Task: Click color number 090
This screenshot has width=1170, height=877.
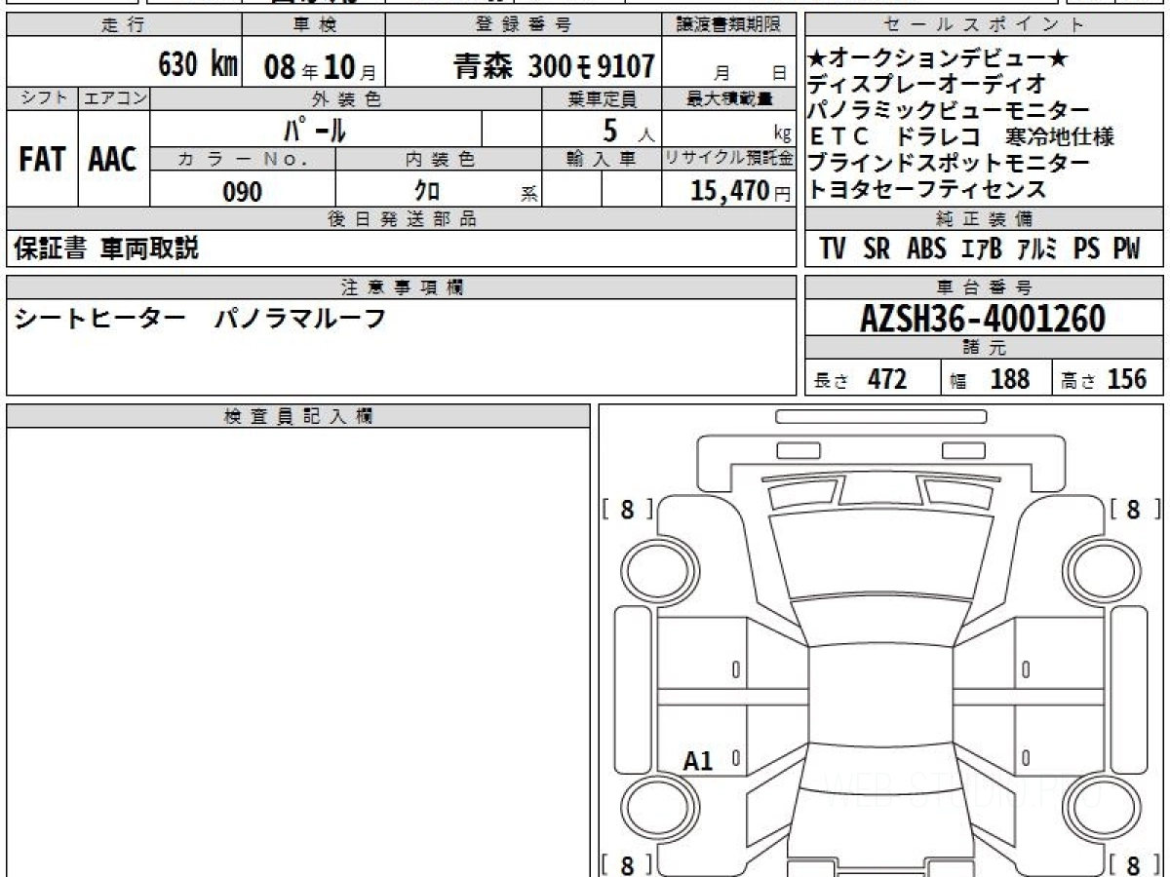Action: (x=243, y=192)
